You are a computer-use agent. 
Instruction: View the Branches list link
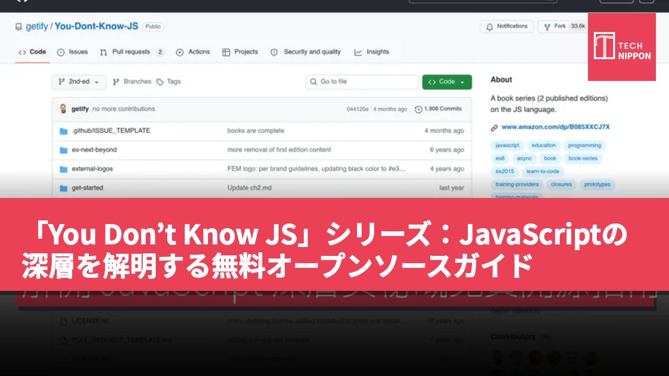coord(132,82)
